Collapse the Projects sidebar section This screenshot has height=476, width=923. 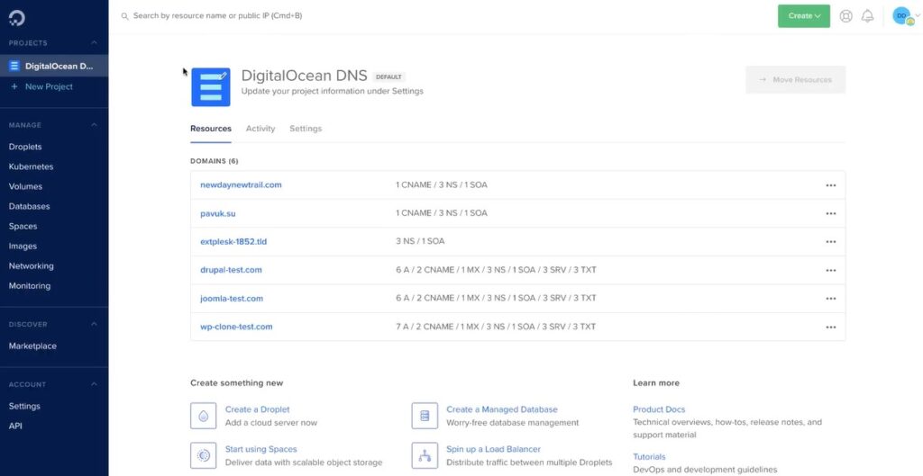coord(94,43)
